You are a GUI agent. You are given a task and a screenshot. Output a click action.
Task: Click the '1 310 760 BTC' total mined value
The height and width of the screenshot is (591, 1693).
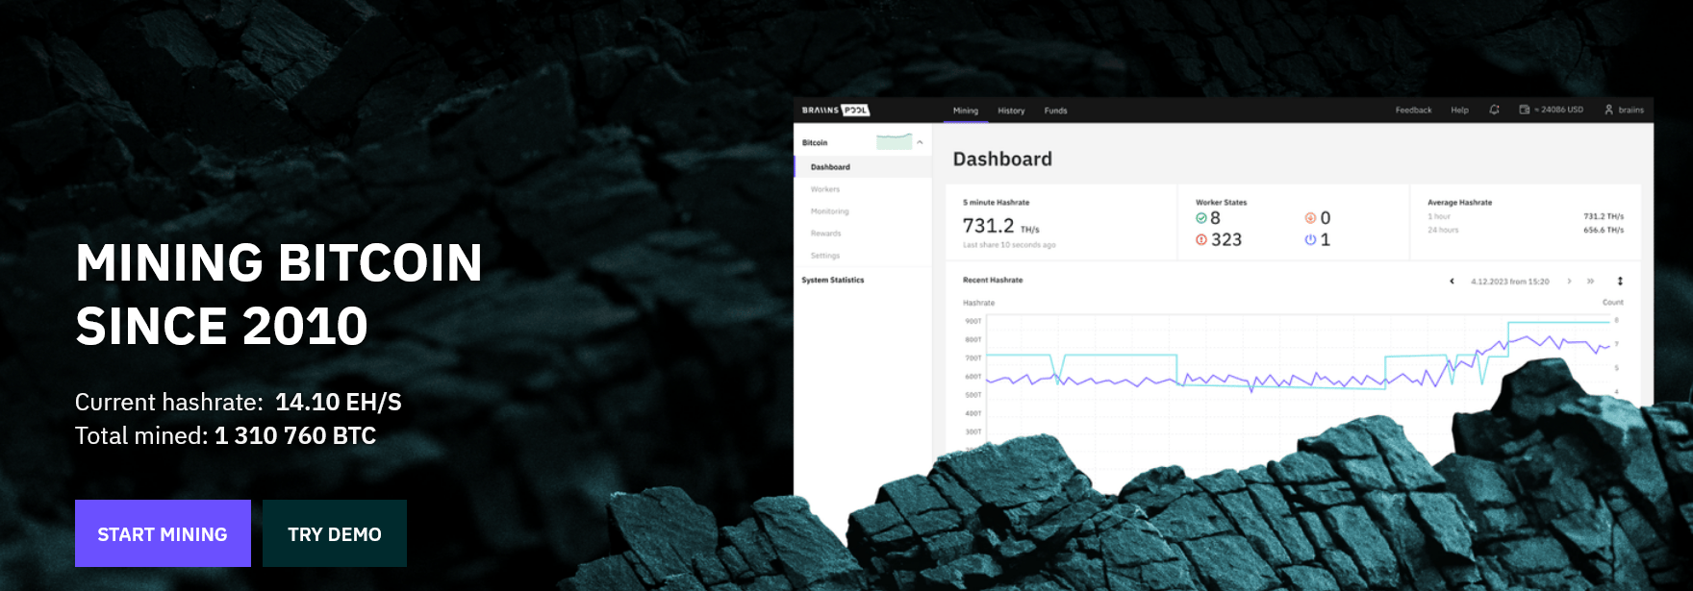coord(295,435)
